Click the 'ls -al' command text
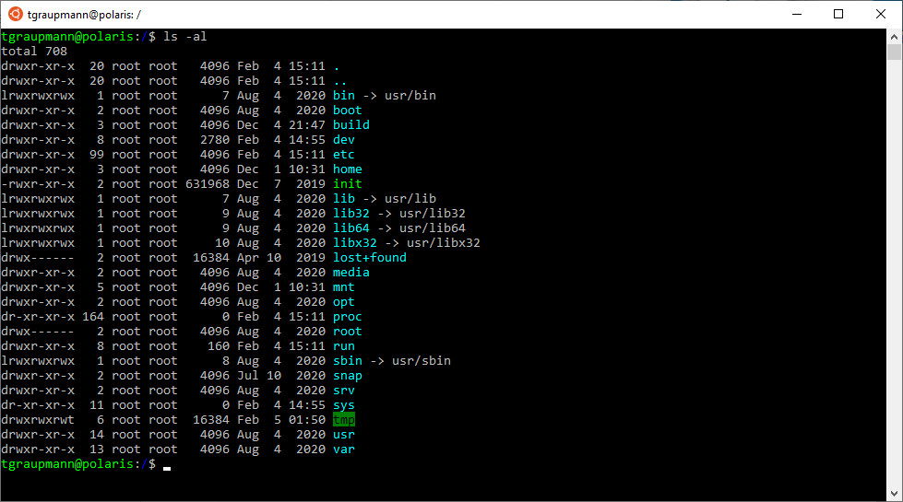This screenshot has height=502, width=903. click(184, 36)
